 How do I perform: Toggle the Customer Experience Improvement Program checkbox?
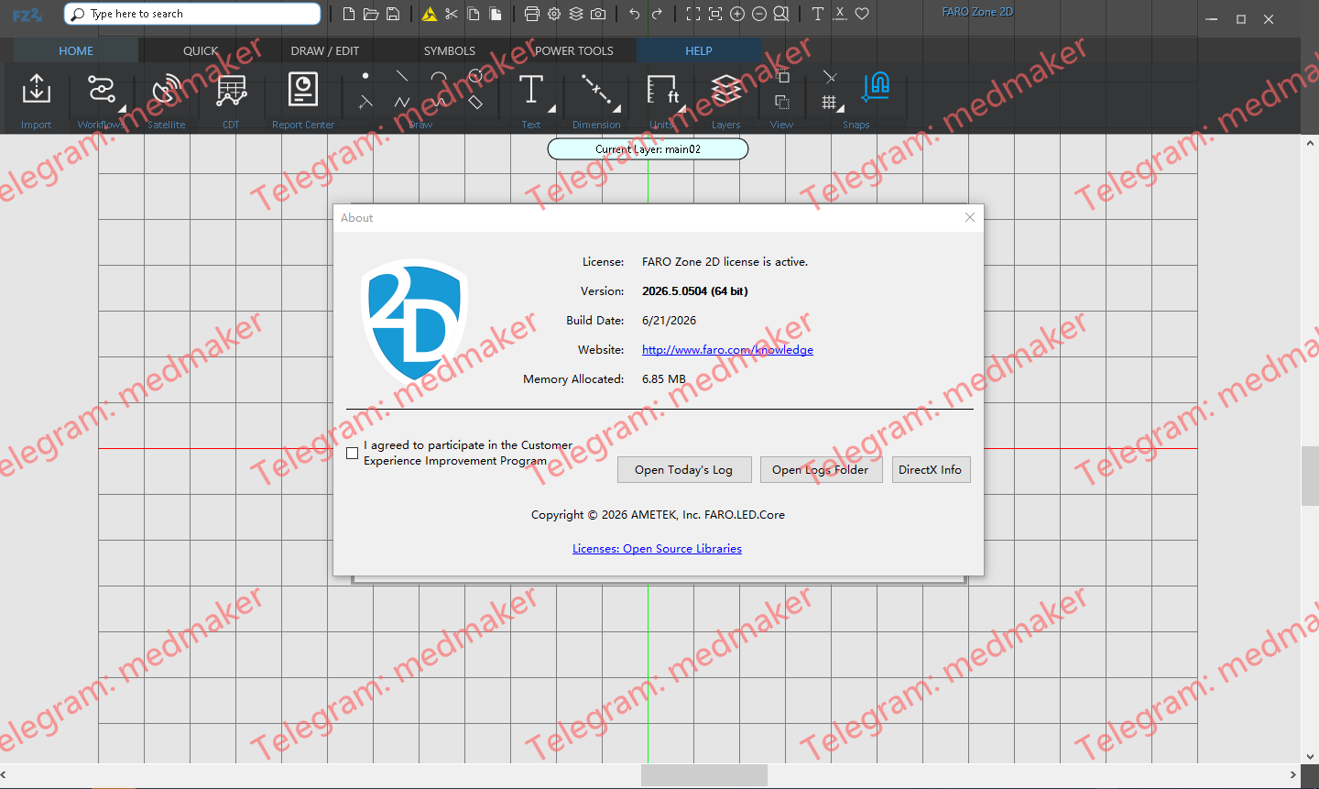(x=353, y=454)
